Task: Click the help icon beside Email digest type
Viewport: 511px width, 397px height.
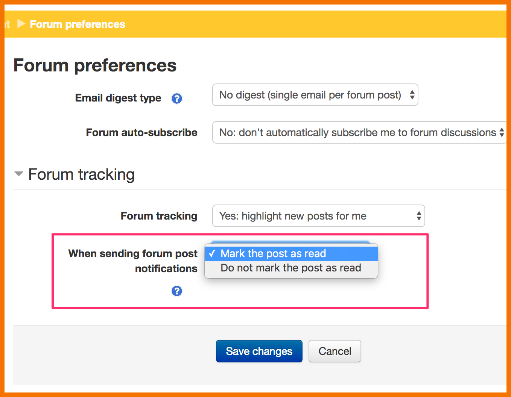Action: (176, 98)
